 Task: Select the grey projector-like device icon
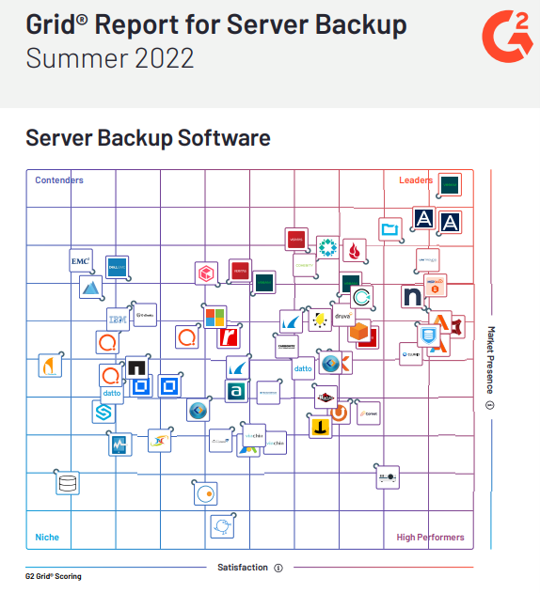coord(388,477)
